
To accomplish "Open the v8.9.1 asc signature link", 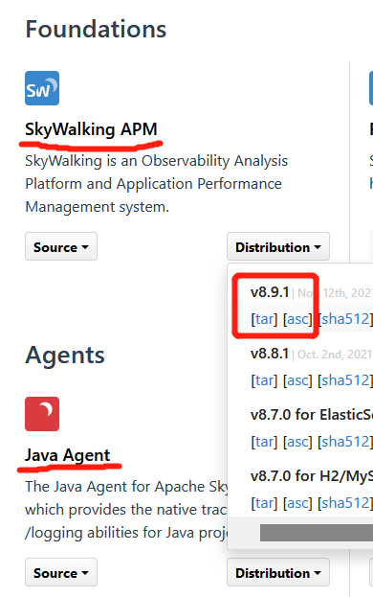I will (x=297, y=319).
